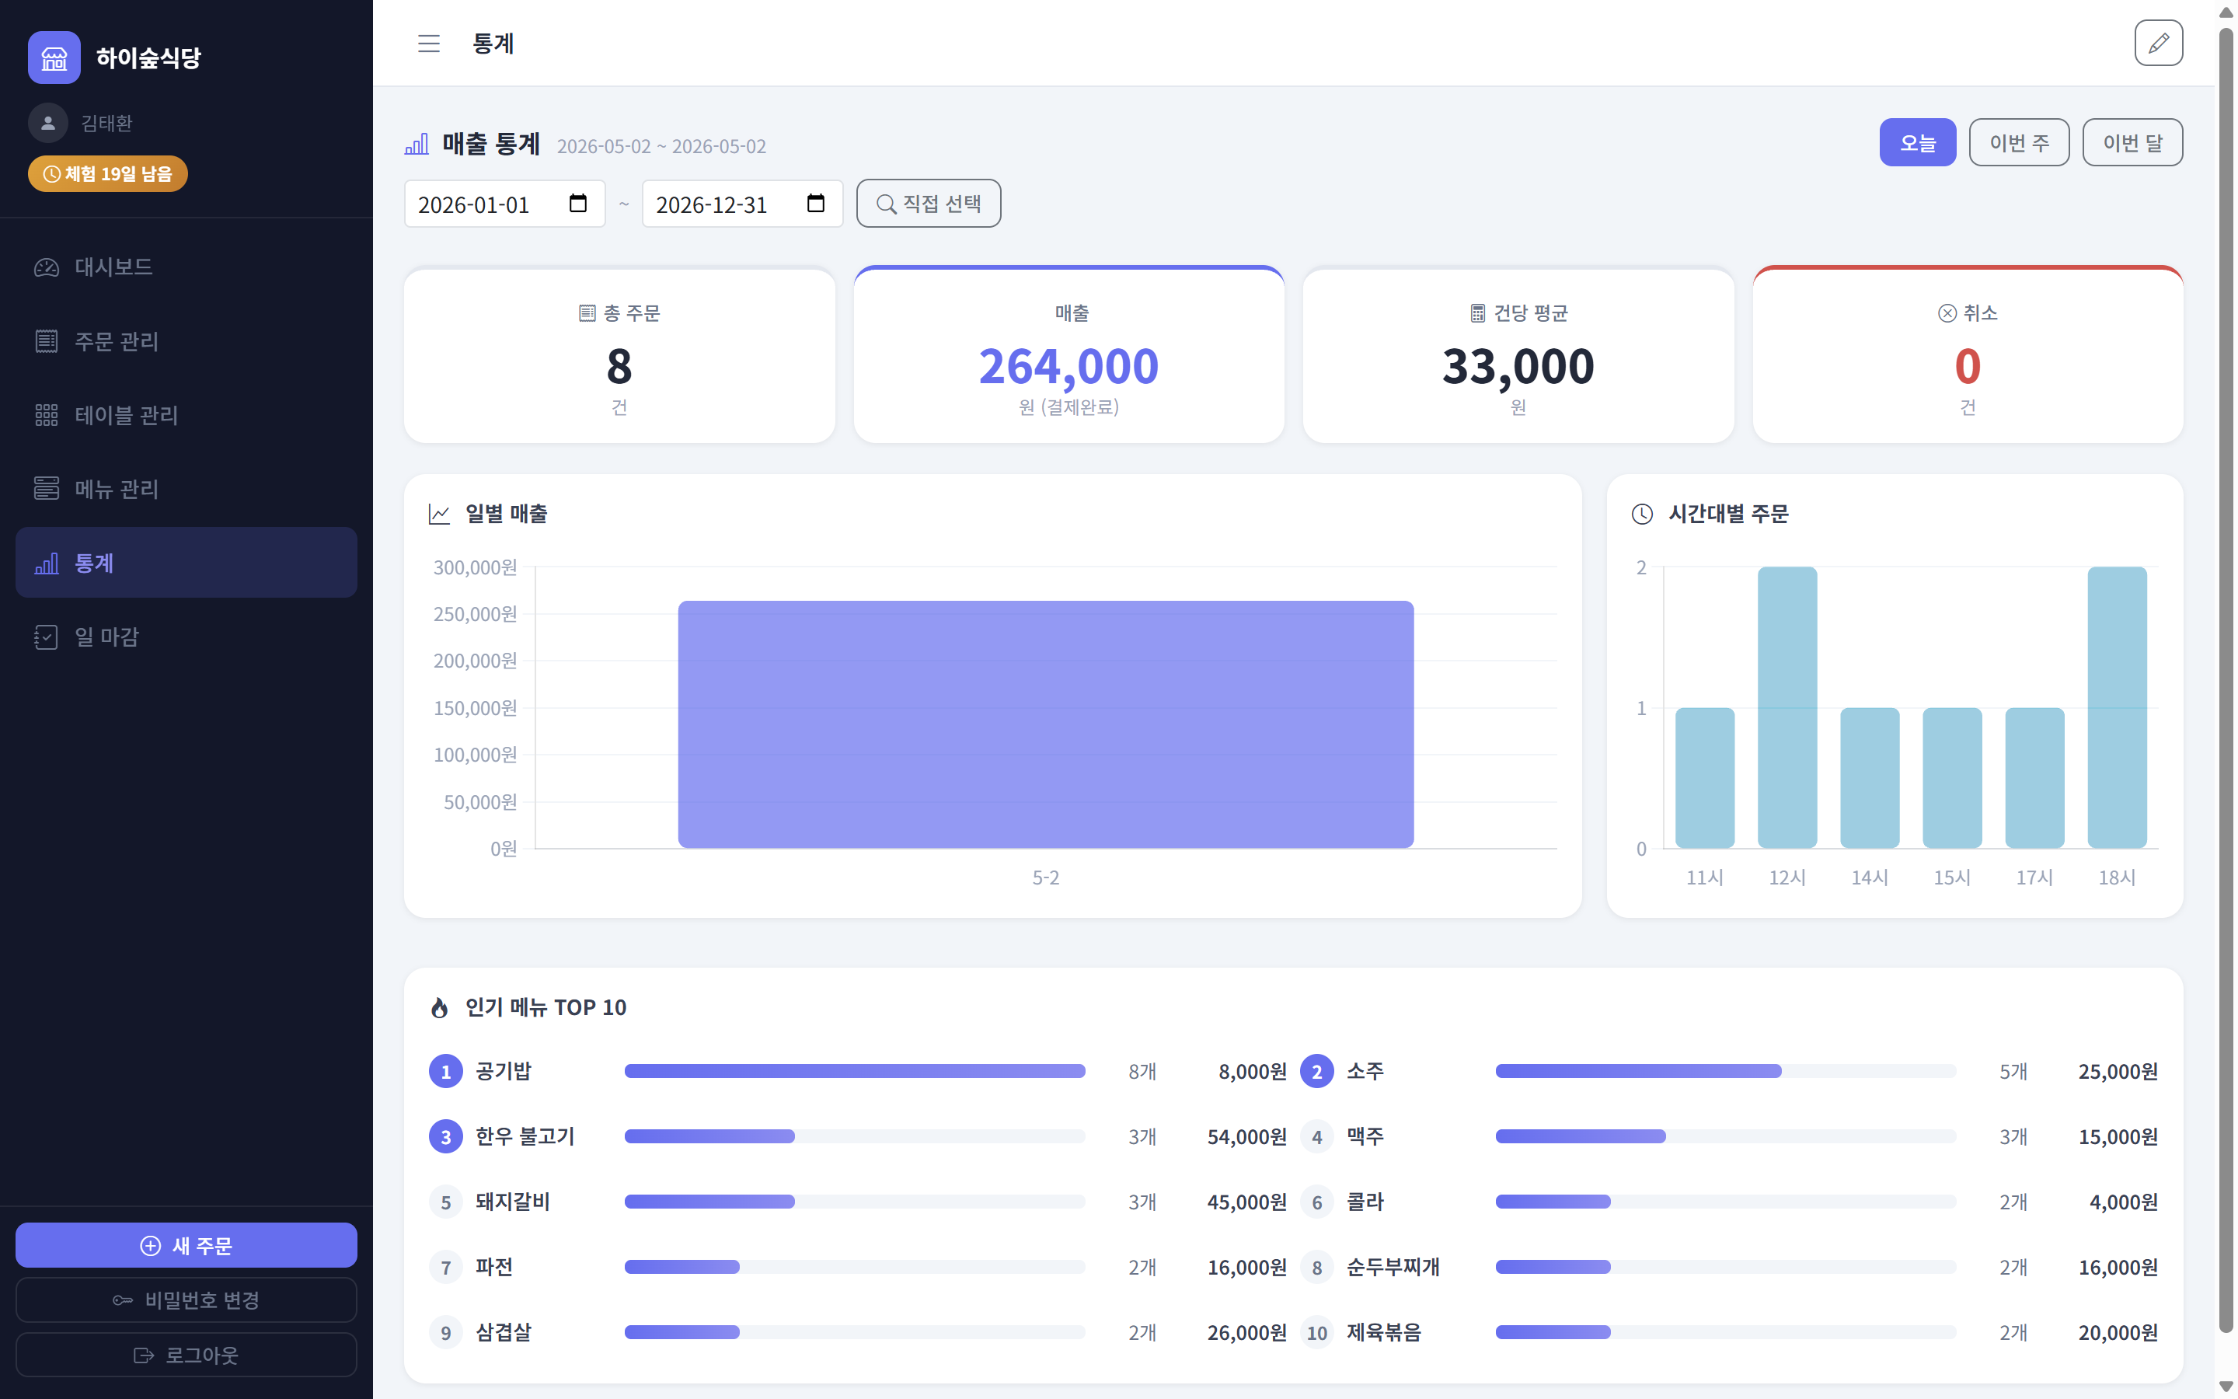Image resolution: width=2238 pixels, height=1399 pixels.
Task: Click the 직접 선택 search button
Action: pyautogui.click(x=928, y=204)
